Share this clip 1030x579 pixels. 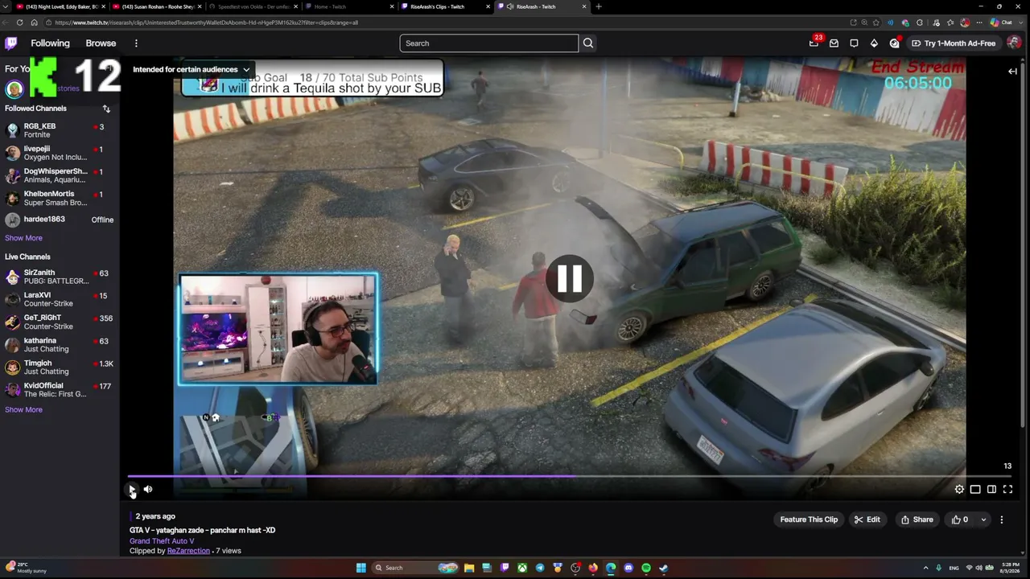pyautogui.click(x=917, y=519)
